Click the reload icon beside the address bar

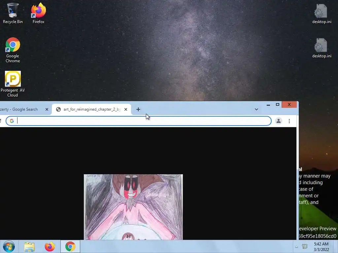pos(1,121)
